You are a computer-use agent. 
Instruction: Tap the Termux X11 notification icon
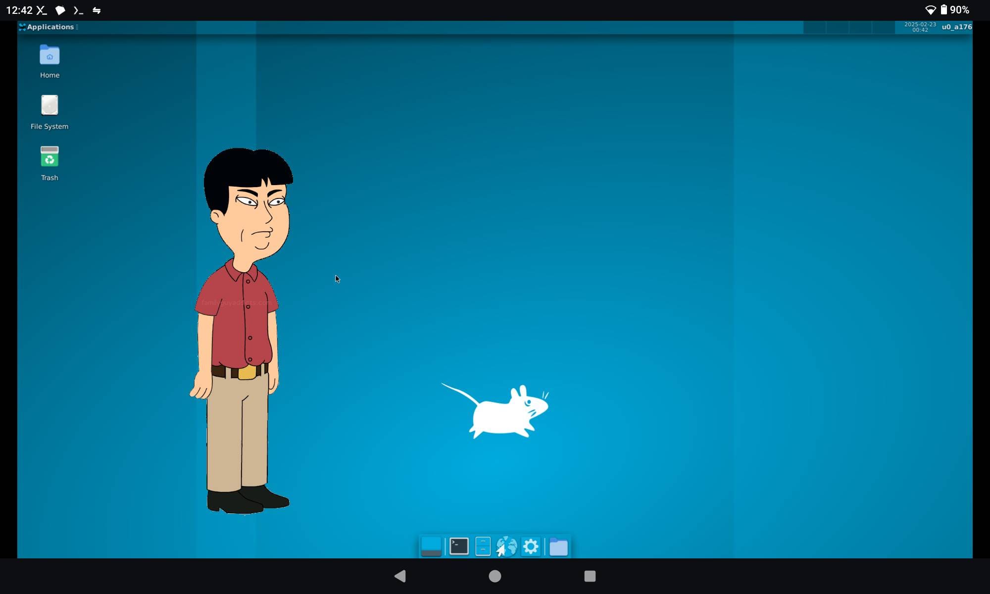pos(42,10)
